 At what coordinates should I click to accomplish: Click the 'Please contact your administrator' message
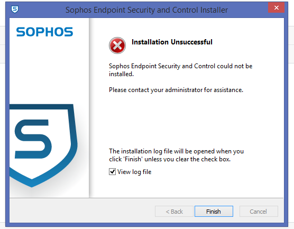tap(176, 90)
